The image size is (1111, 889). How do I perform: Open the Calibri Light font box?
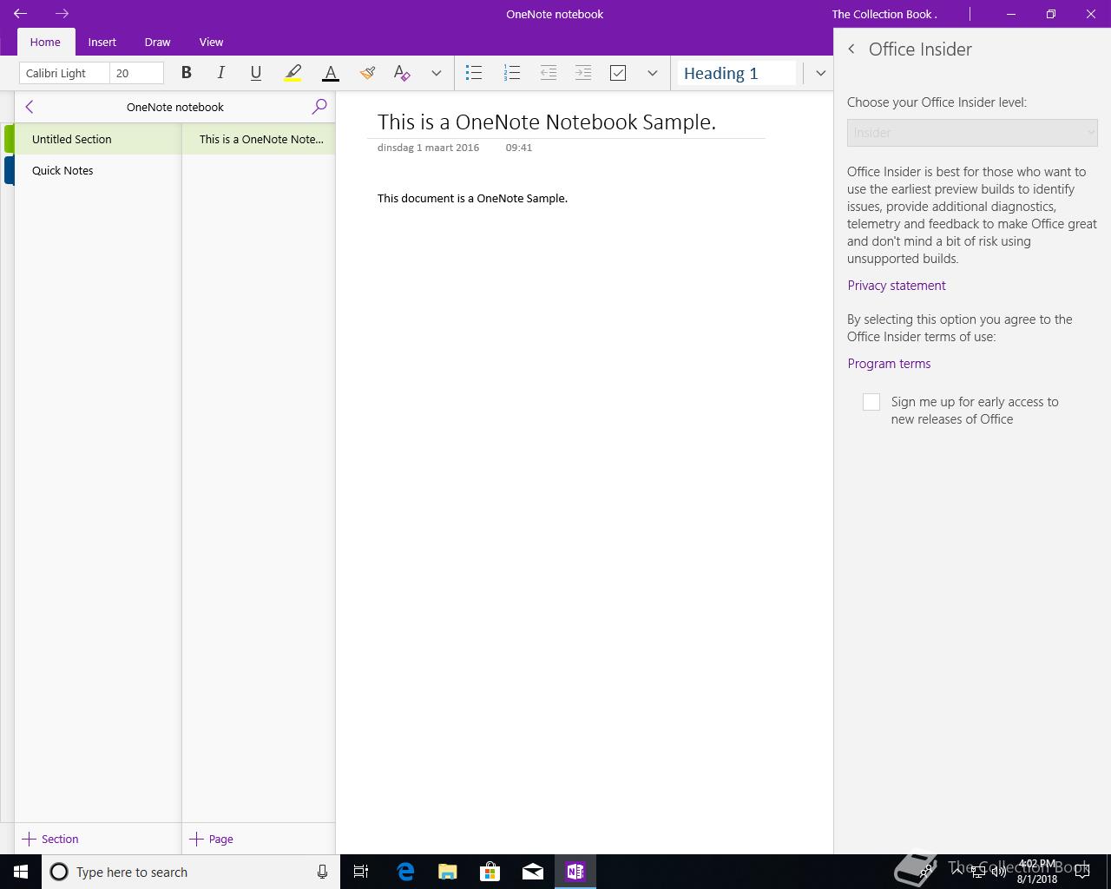point(64,73)
